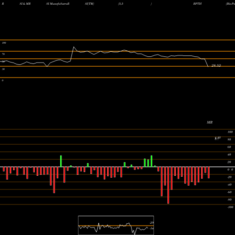Click the 40 label on MR axis
The width and height of the screenshot is (235, 235).
[229, 155]
